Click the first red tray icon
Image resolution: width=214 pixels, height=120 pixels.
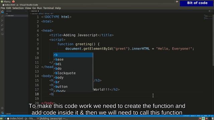click(x=200, y=119)
